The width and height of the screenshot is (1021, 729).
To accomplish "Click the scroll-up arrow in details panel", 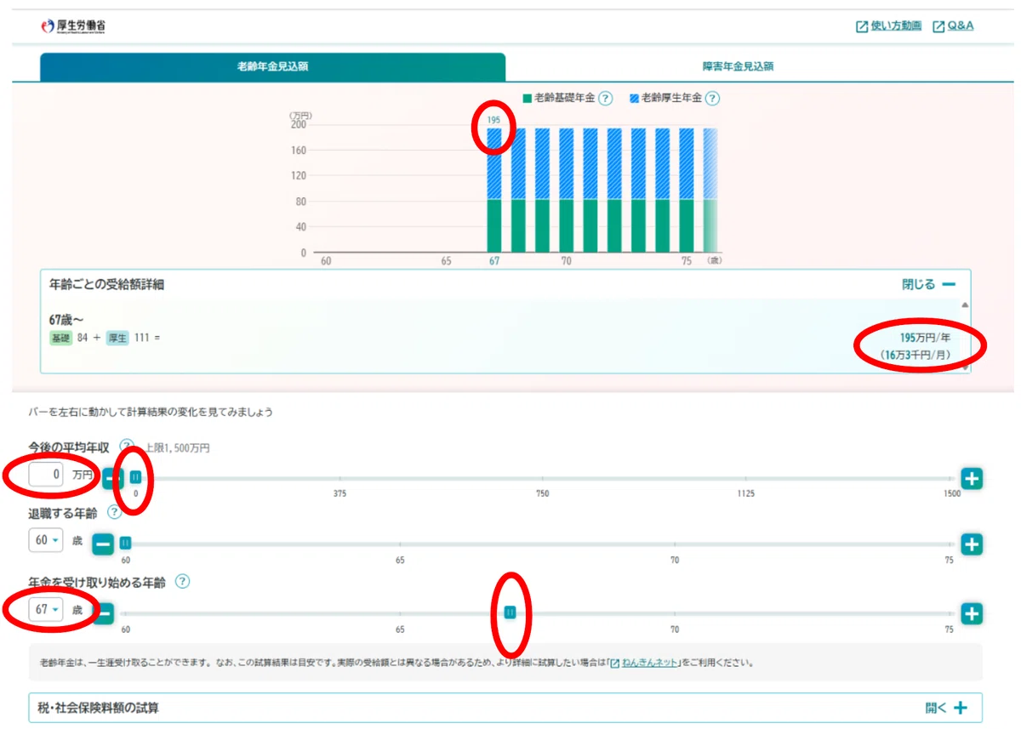I will 965,305.
